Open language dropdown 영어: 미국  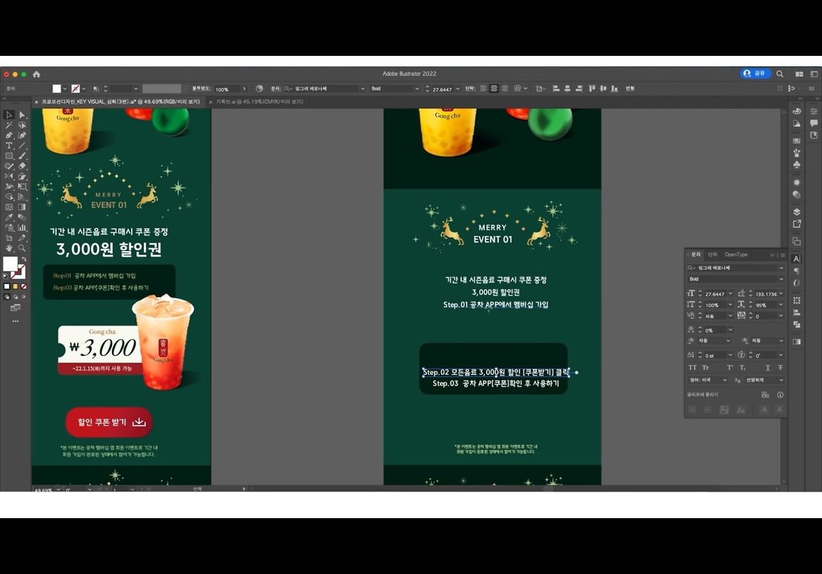click(708, 380)
